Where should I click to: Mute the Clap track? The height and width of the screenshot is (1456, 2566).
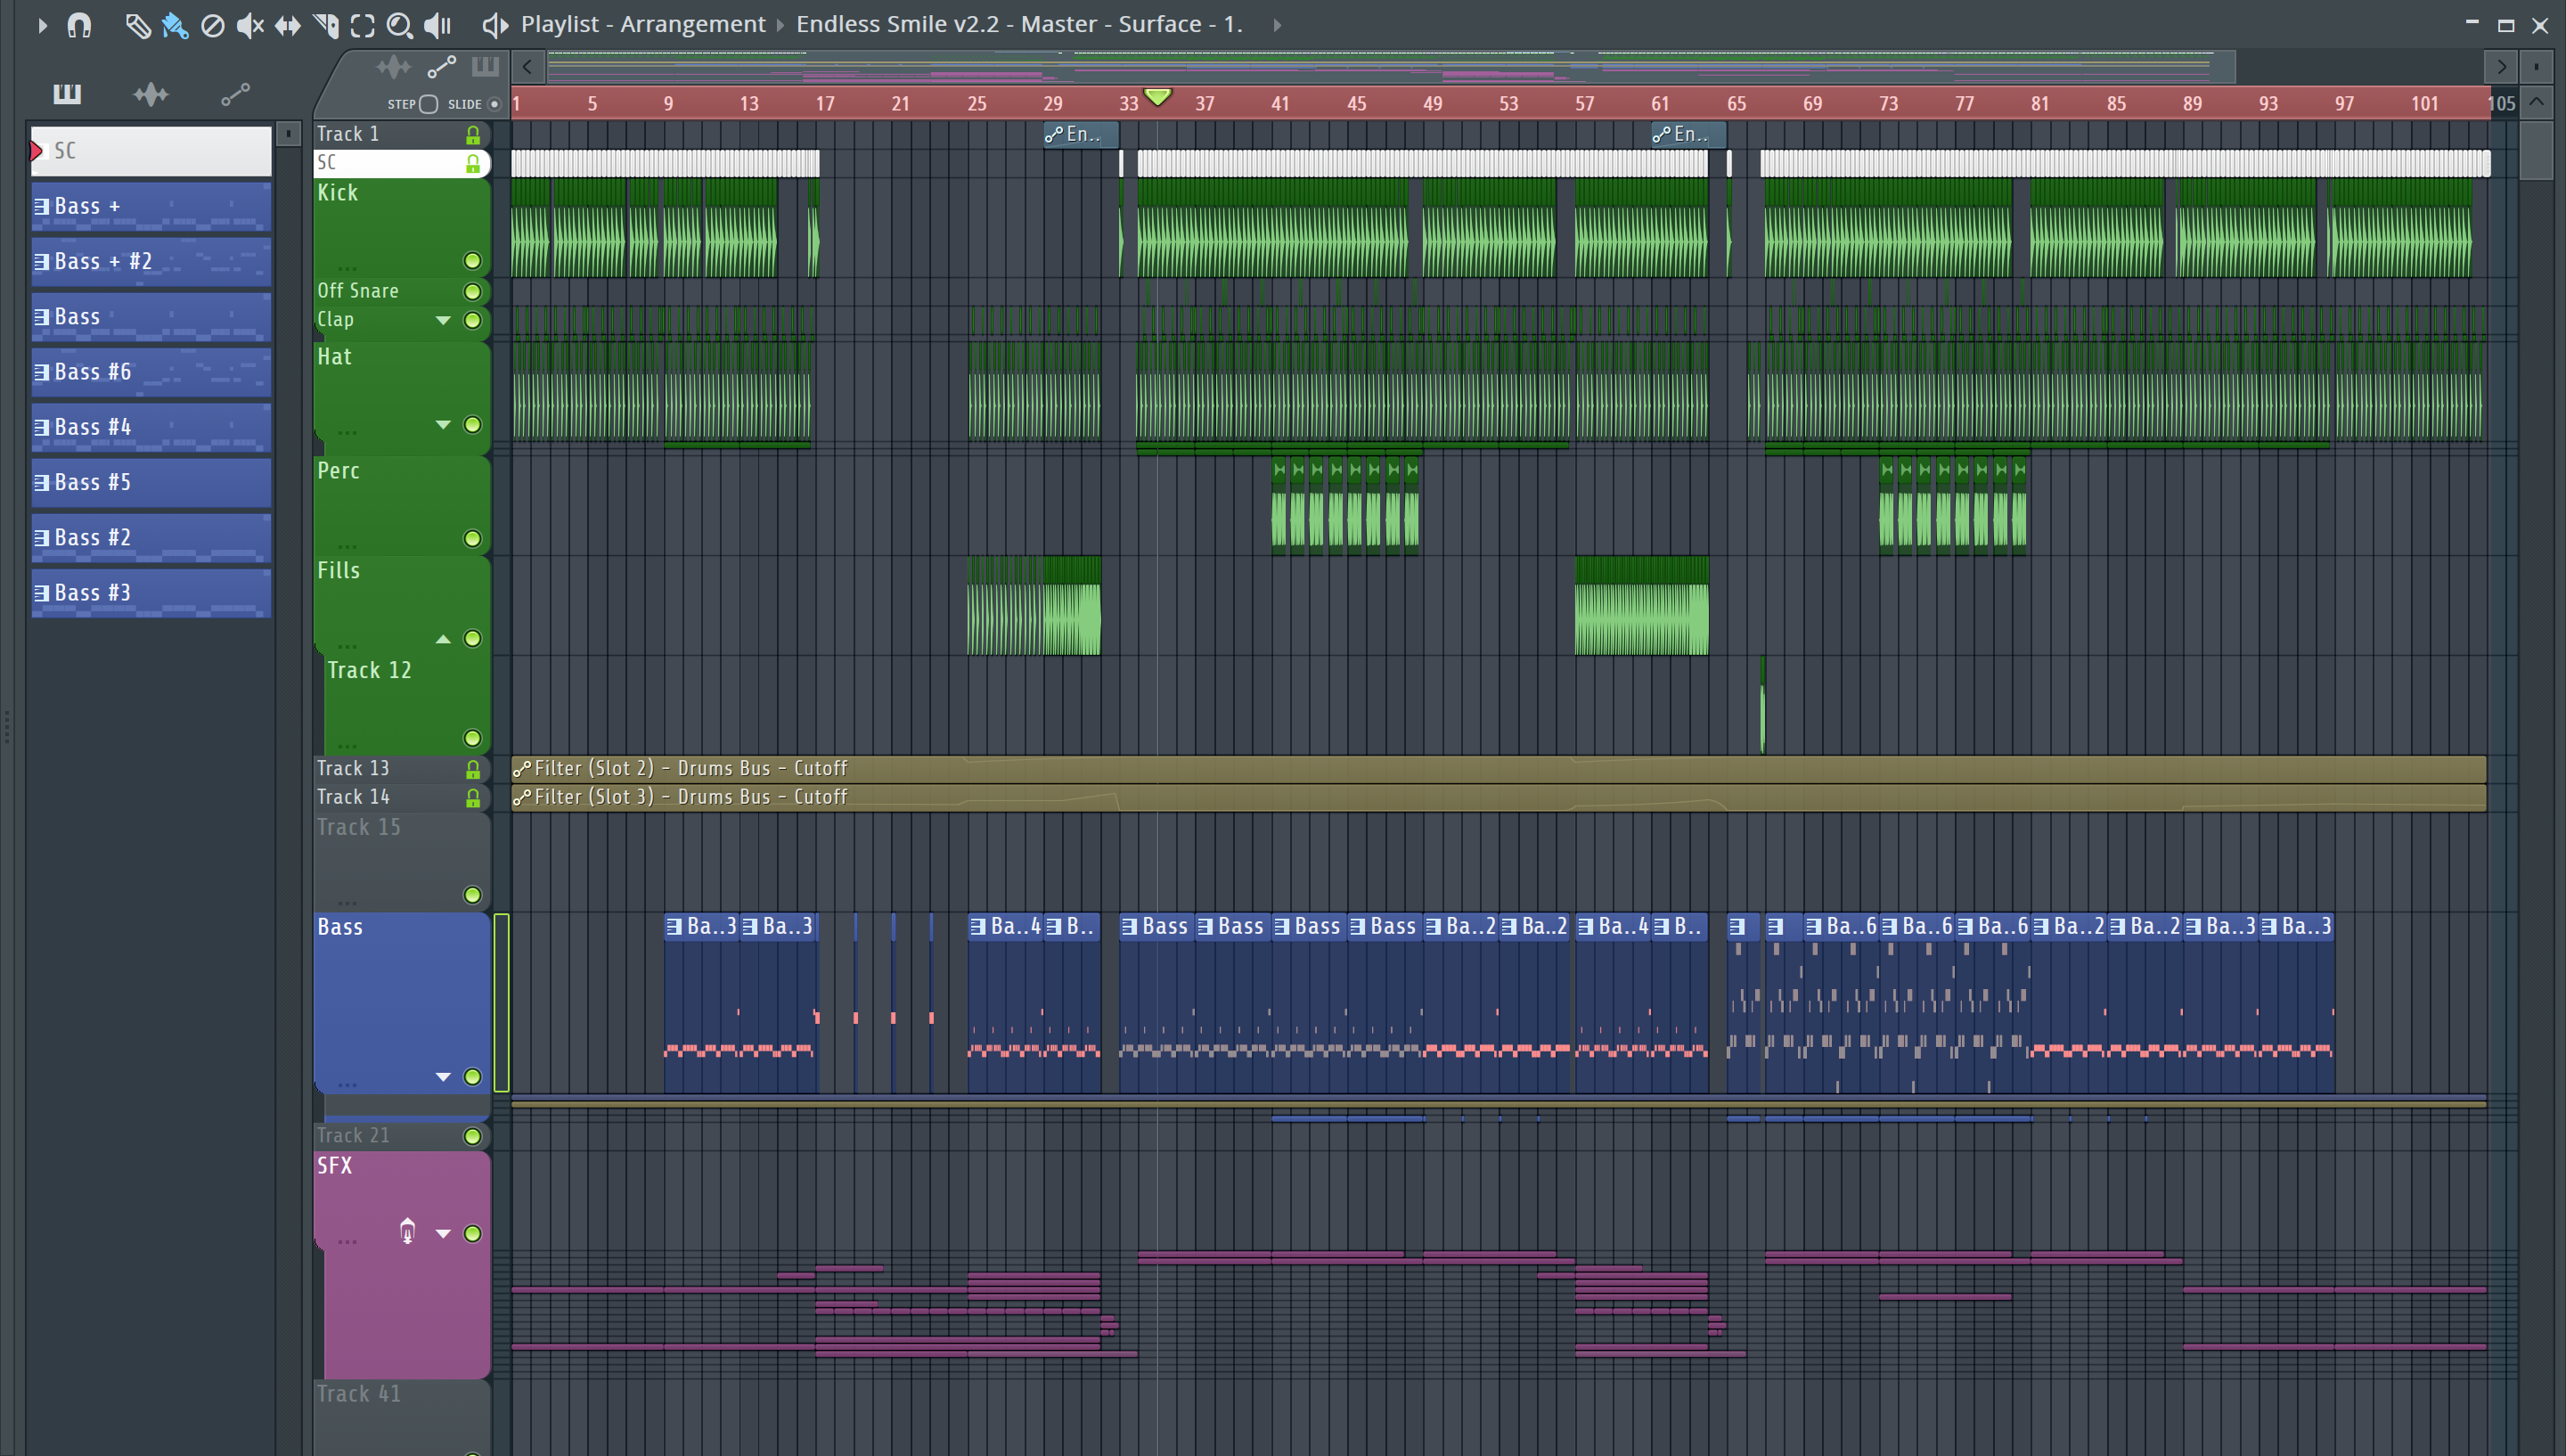(x=473, y=320)
